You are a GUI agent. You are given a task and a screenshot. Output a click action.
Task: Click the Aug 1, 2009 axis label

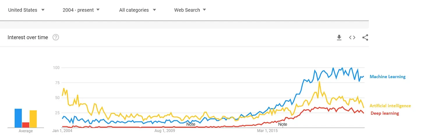165,131
